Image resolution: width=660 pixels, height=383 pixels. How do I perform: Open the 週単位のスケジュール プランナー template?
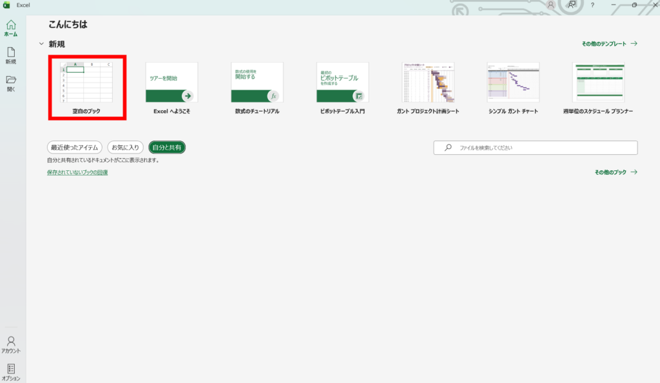pyautogui.click(x=598, y=88)
